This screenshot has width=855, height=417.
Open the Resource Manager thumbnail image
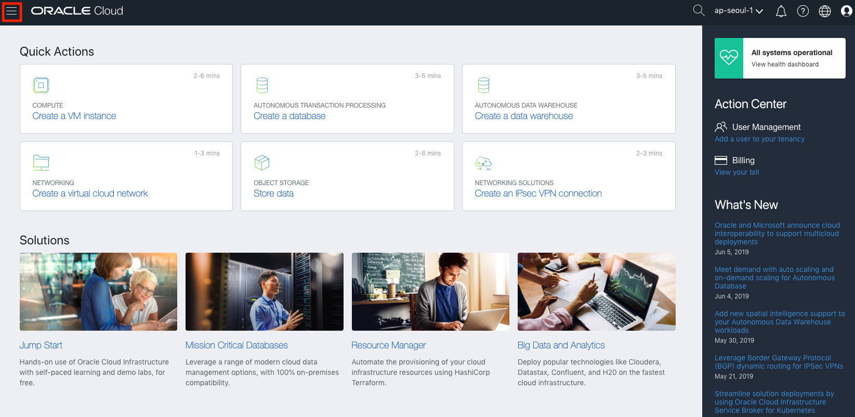430,292
